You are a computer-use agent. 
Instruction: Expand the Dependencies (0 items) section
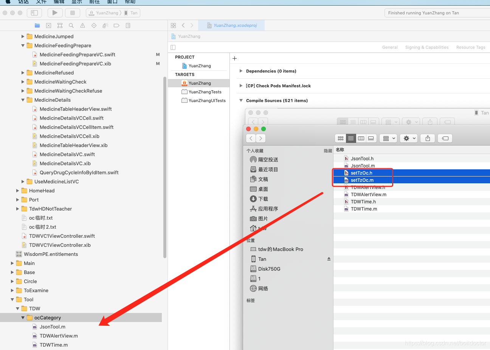[241, 71]
